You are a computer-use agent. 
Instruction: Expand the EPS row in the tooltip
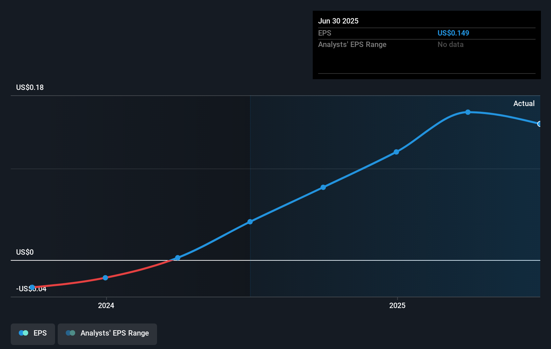[324, 33]
